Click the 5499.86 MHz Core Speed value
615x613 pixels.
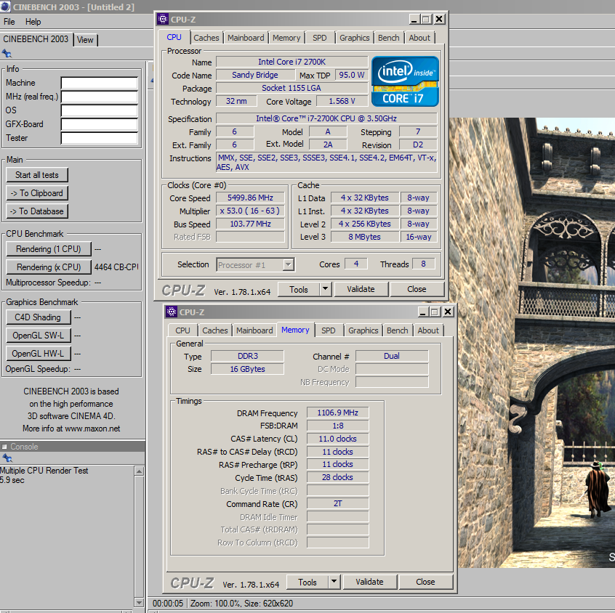(x=250, y=198)
